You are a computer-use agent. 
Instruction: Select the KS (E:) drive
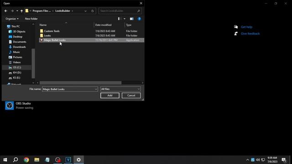(16, 78)
